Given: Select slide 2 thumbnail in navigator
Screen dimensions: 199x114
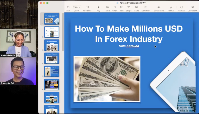Looking at the screenshot, I should (52, 32).
